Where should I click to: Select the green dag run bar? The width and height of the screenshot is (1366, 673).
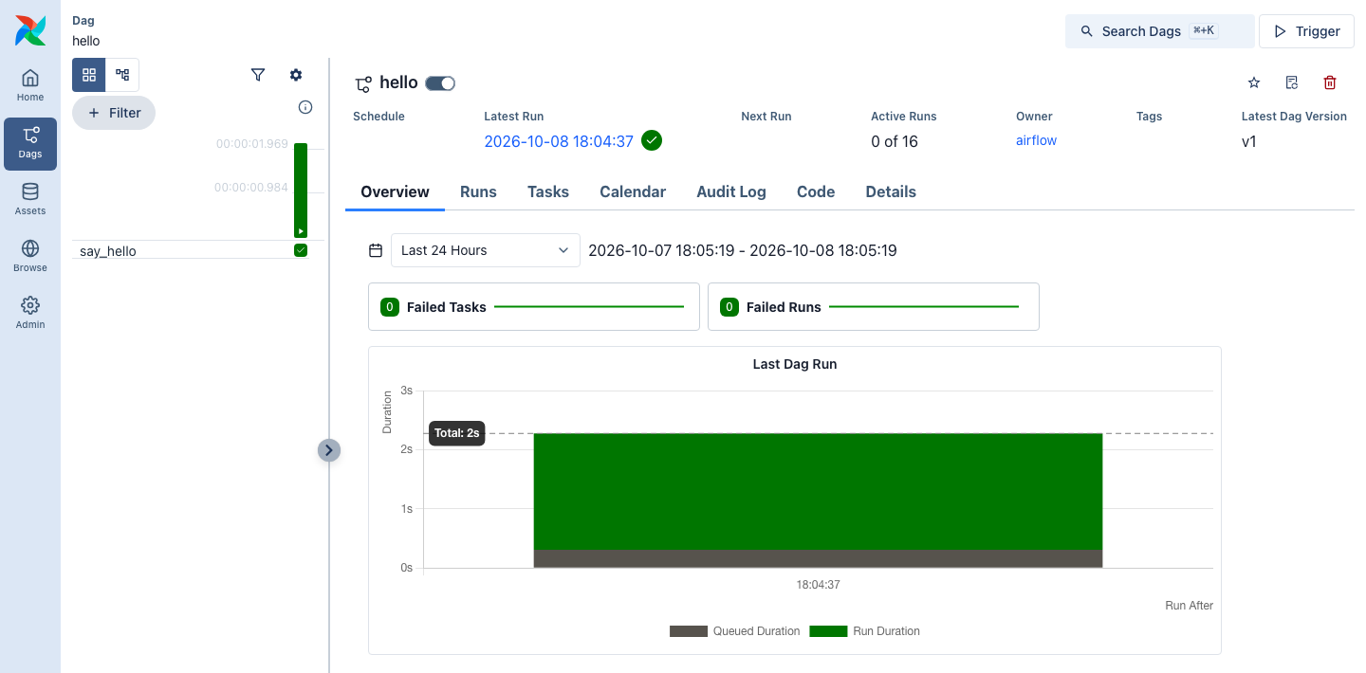coord(301,190)
